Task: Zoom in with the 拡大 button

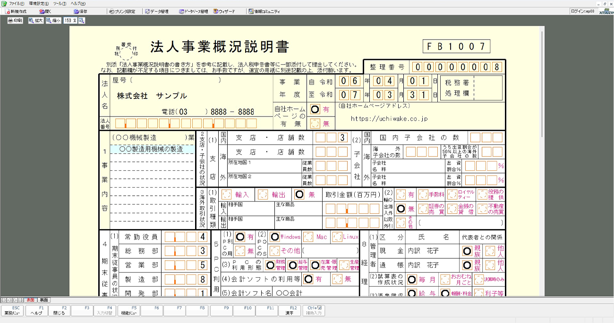Action: (35, 21)
